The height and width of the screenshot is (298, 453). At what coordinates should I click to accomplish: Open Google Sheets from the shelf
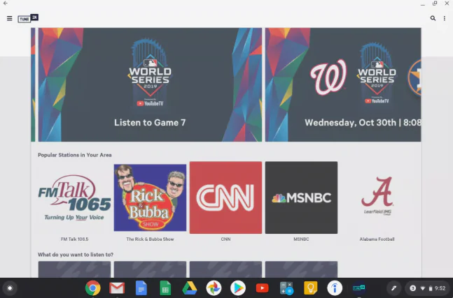[165, 288]
